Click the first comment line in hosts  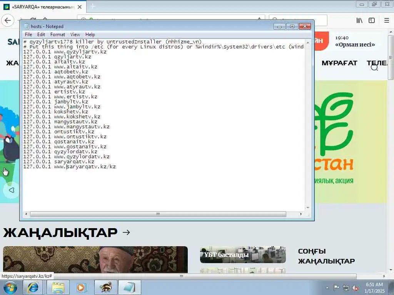coord(113,41)
